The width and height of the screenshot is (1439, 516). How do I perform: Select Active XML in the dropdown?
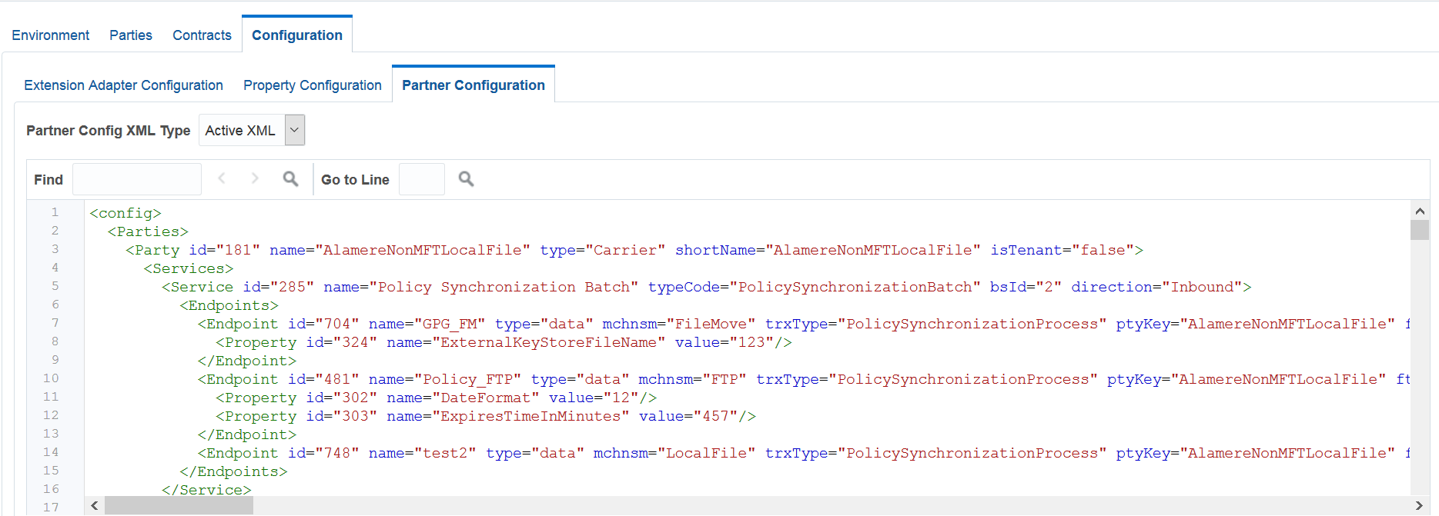240,129
